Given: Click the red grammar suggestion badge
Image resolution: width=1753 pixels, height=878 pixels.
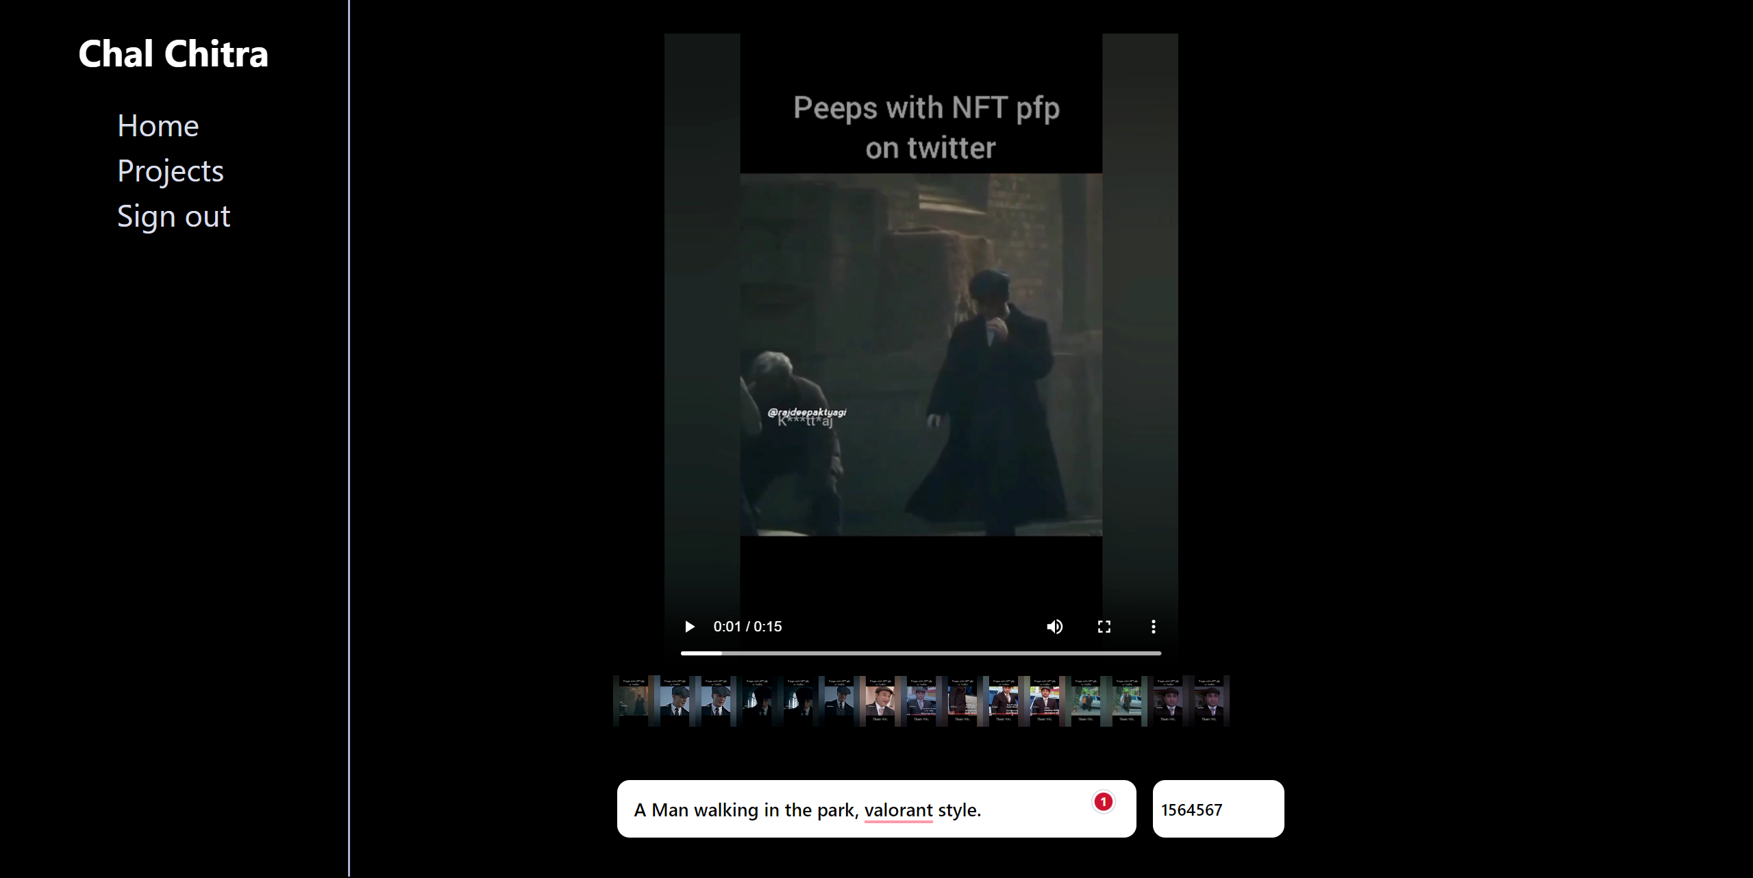Looking at the screenshot, I should coord(1103,801).
